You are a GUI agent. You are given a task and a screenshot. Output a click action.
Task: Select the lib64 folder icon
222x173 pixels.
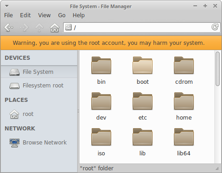[x=184, y=137]
